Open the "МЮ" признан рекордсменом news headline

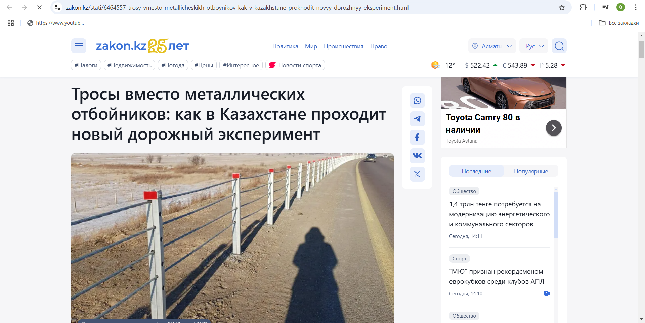point(497,276)
